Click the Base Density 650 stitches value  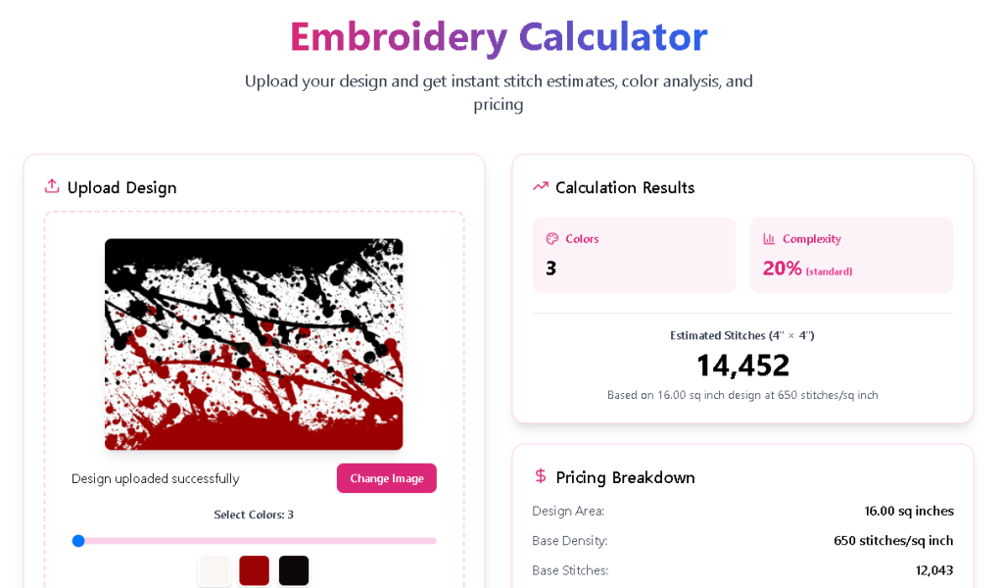[x=892, y=540]
